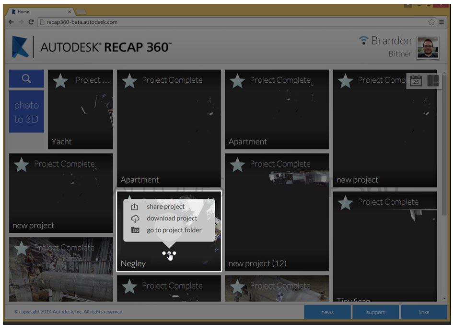Star the new project tile under photo to 3D
The height and width of the screenshot is (328, 454).
22,165
